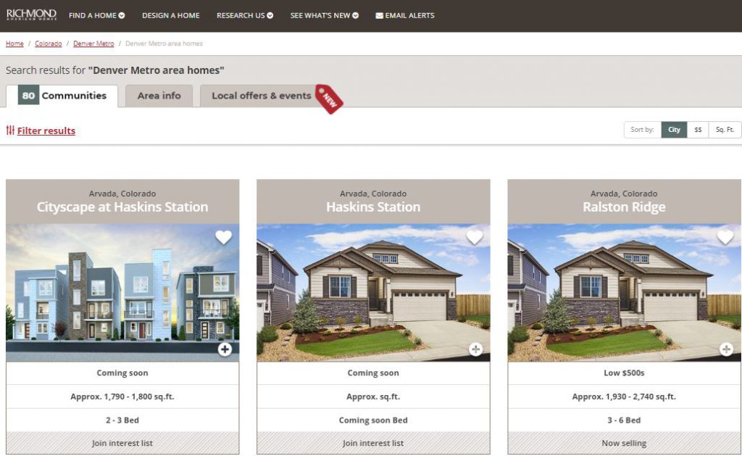Expand Cityscape at Haskins Station photo plus icon
The width and height of the screenshot is (742, 456).
pos(225,349)
